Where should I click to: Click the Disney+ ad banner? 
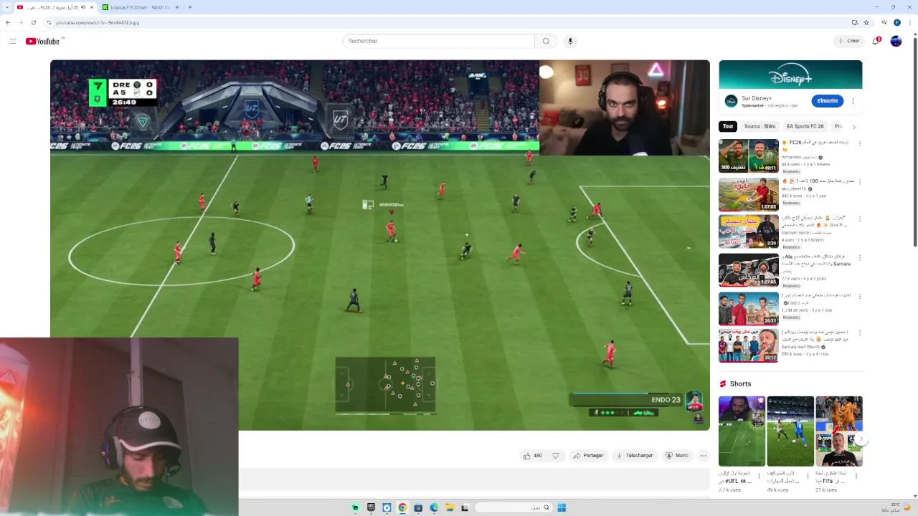790,75
